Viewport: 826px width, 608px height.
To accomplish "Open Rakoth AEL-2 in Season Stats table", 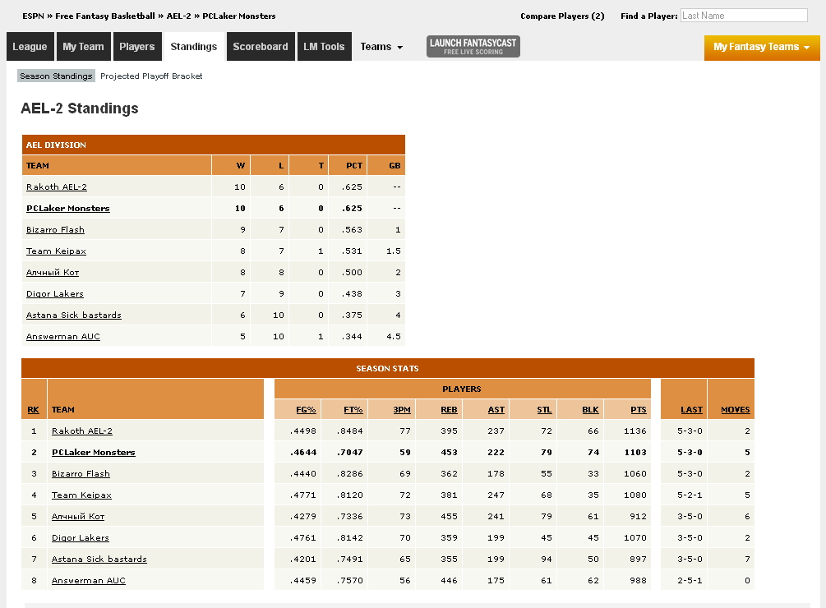I will [x=81, y=431].
